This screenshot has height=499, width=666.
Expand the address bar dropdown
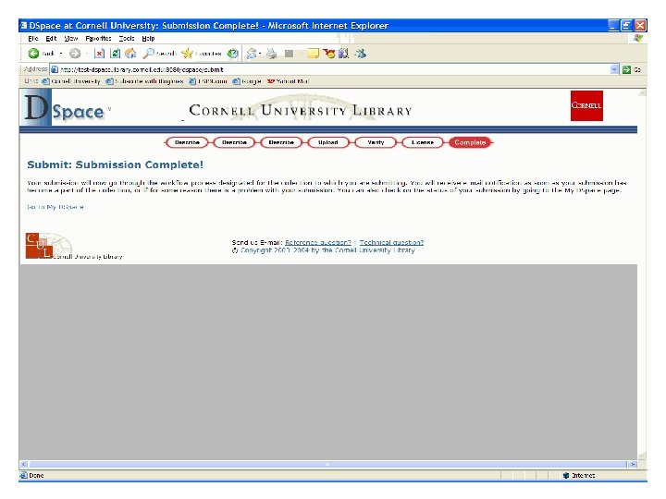coord(614,69)
